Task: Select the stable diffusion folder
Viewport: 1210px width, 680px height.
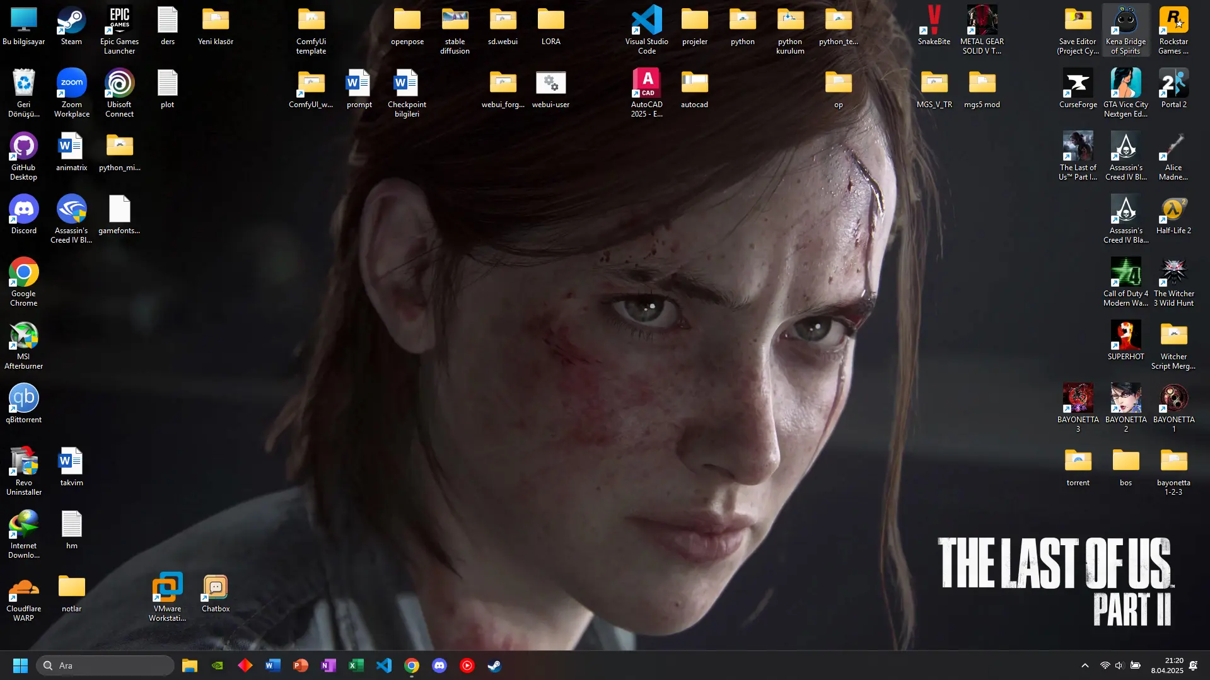Action: (x=455, y=31)
